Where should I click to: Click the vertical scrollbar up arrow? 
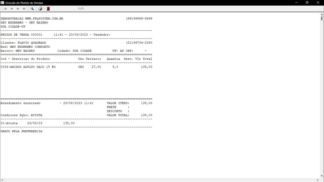point(322,15)
